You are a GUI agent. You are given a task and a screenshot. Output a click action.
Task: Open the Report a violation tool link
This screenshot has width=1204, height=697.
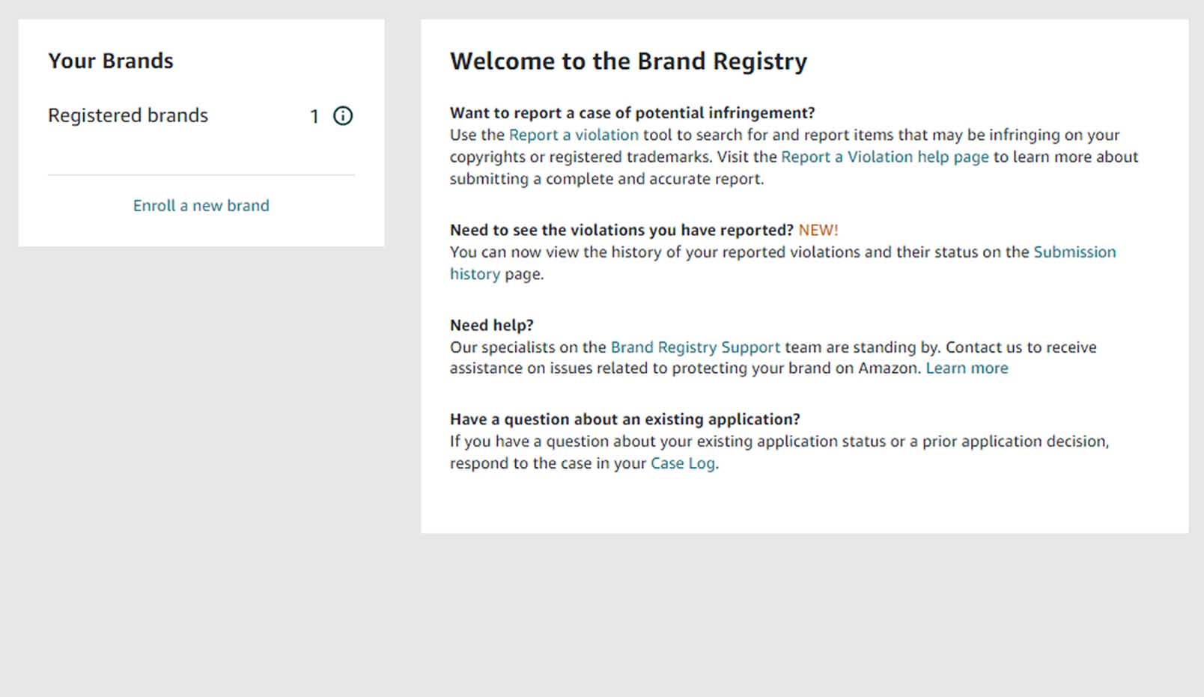tap(574, 136)
